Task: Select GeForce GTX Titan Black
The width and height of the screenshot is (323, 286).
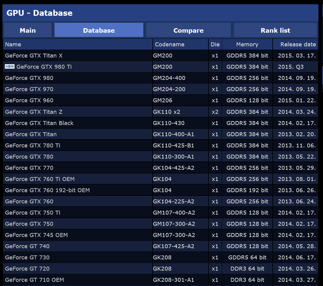Action: [x=39, y=123]
